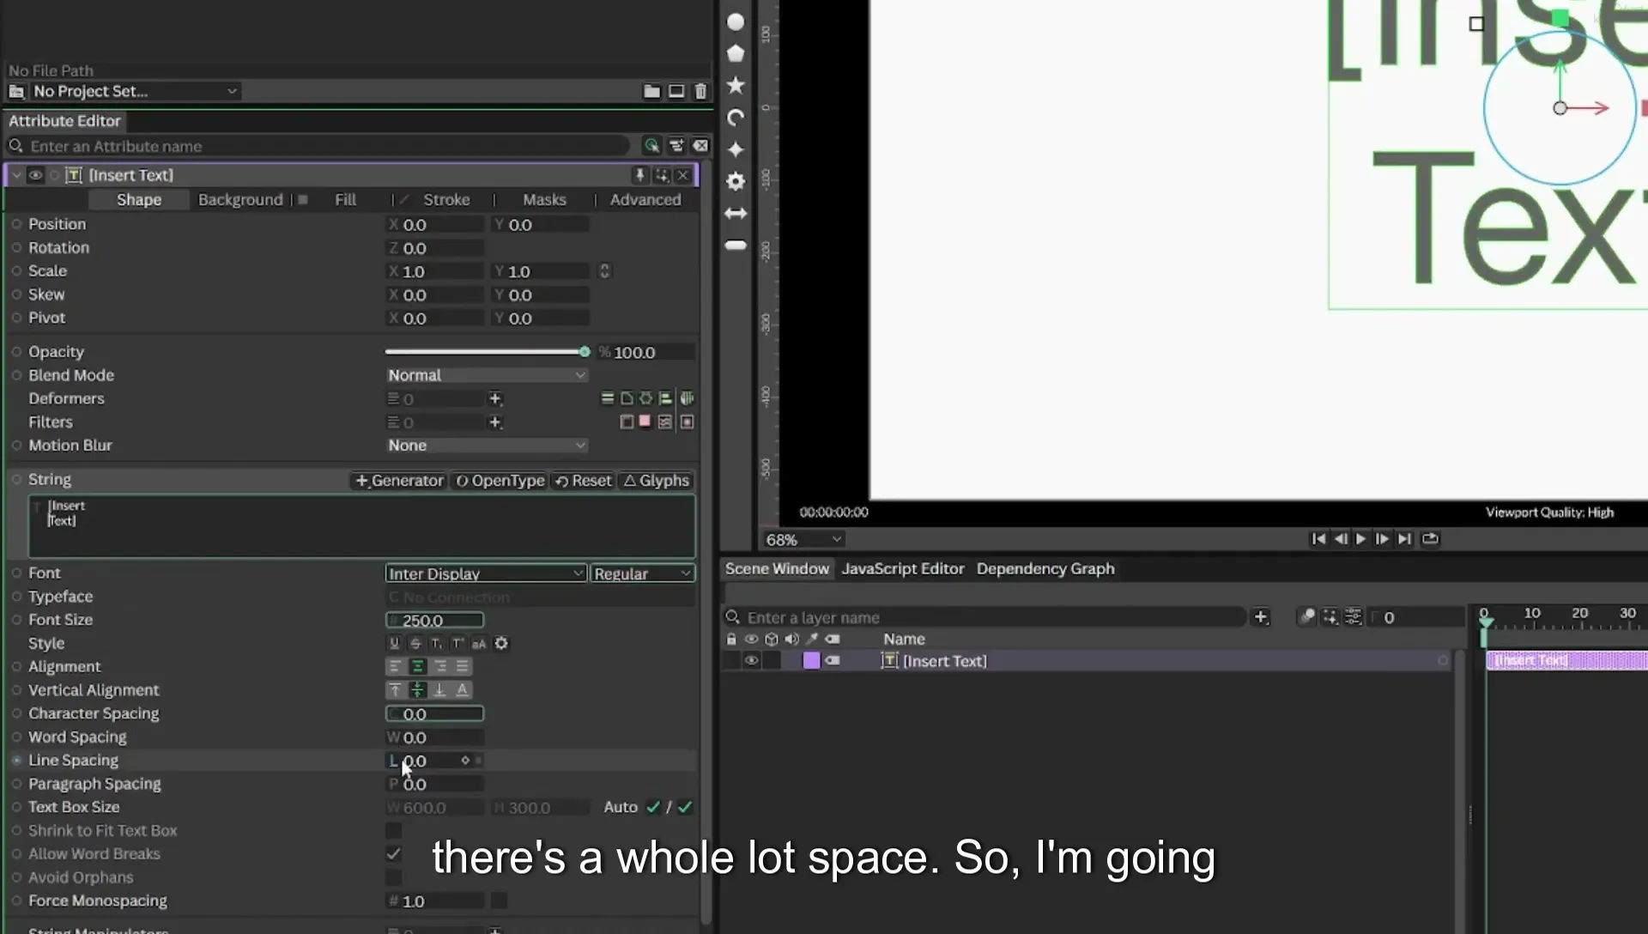Click the Glyphs button
Screen dimensions: 1648x934
point(657,481)
